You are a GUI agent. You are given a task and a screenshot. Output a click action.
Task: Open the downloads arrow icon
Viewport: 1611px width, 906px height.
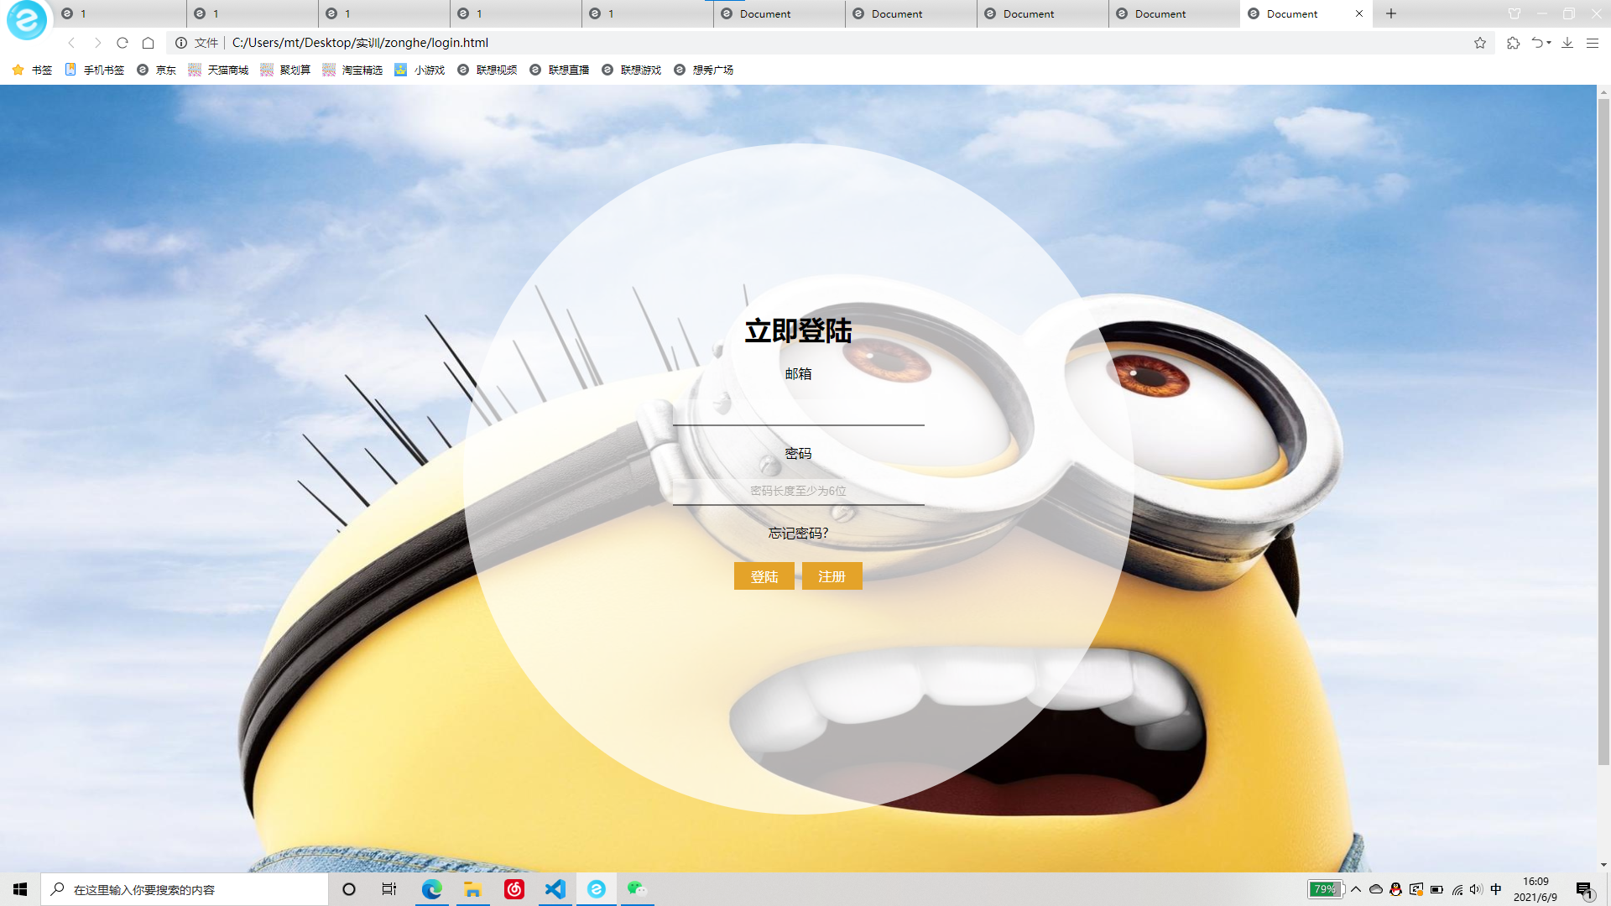1567,43
